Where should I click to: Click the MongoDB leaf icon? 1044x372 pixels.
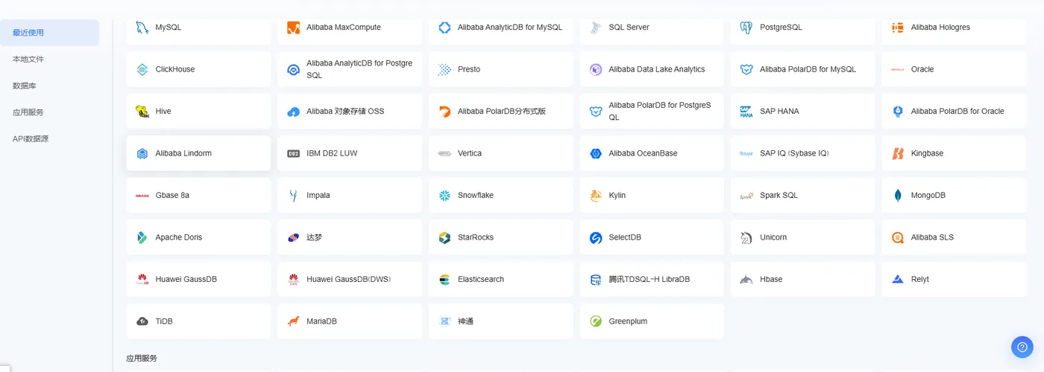898,196
